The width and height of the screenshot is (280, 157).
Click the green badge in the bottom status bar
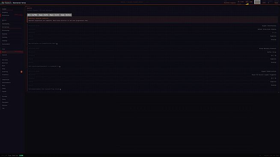coord(21,156)
